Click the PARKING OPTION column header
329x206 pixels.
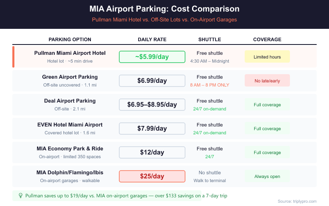point(70,40)
